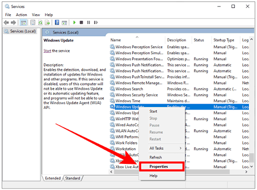Select the highlighted Windows Update row
The image size is (257, 190).
(179, 107)
